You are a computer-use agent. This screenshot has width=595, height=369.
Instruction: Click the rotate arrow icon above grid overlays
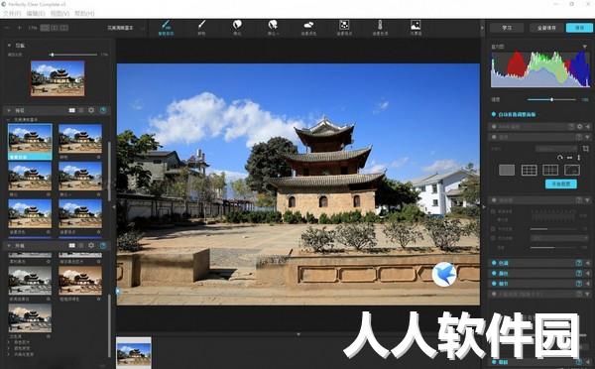tap(560, 158)
